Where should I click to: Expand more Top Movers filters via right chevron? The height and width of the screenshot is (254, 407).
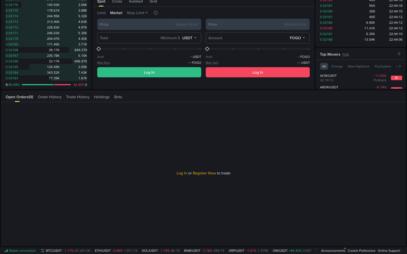(400, 66)
